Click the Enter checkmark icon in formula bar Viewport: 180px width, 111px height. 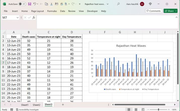point(29,17)
